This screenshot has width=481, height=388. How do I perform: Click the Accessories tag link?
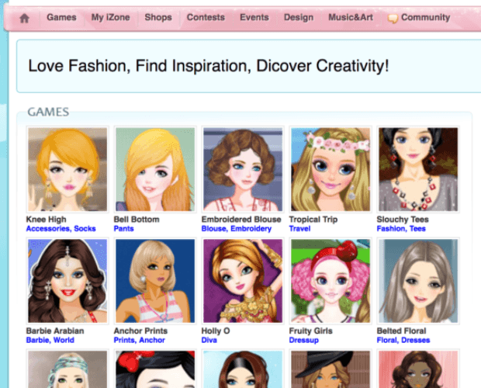pos(48,229)
